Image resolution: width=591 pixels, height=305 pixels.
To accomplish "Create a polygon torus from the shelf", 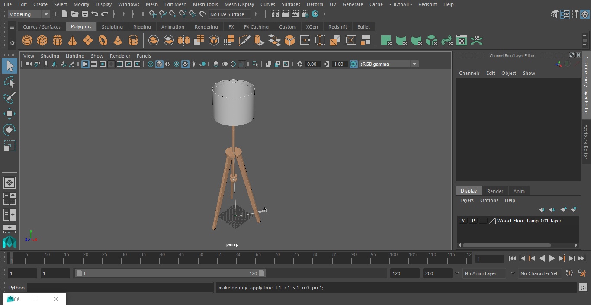I will [x=103, y=41].
